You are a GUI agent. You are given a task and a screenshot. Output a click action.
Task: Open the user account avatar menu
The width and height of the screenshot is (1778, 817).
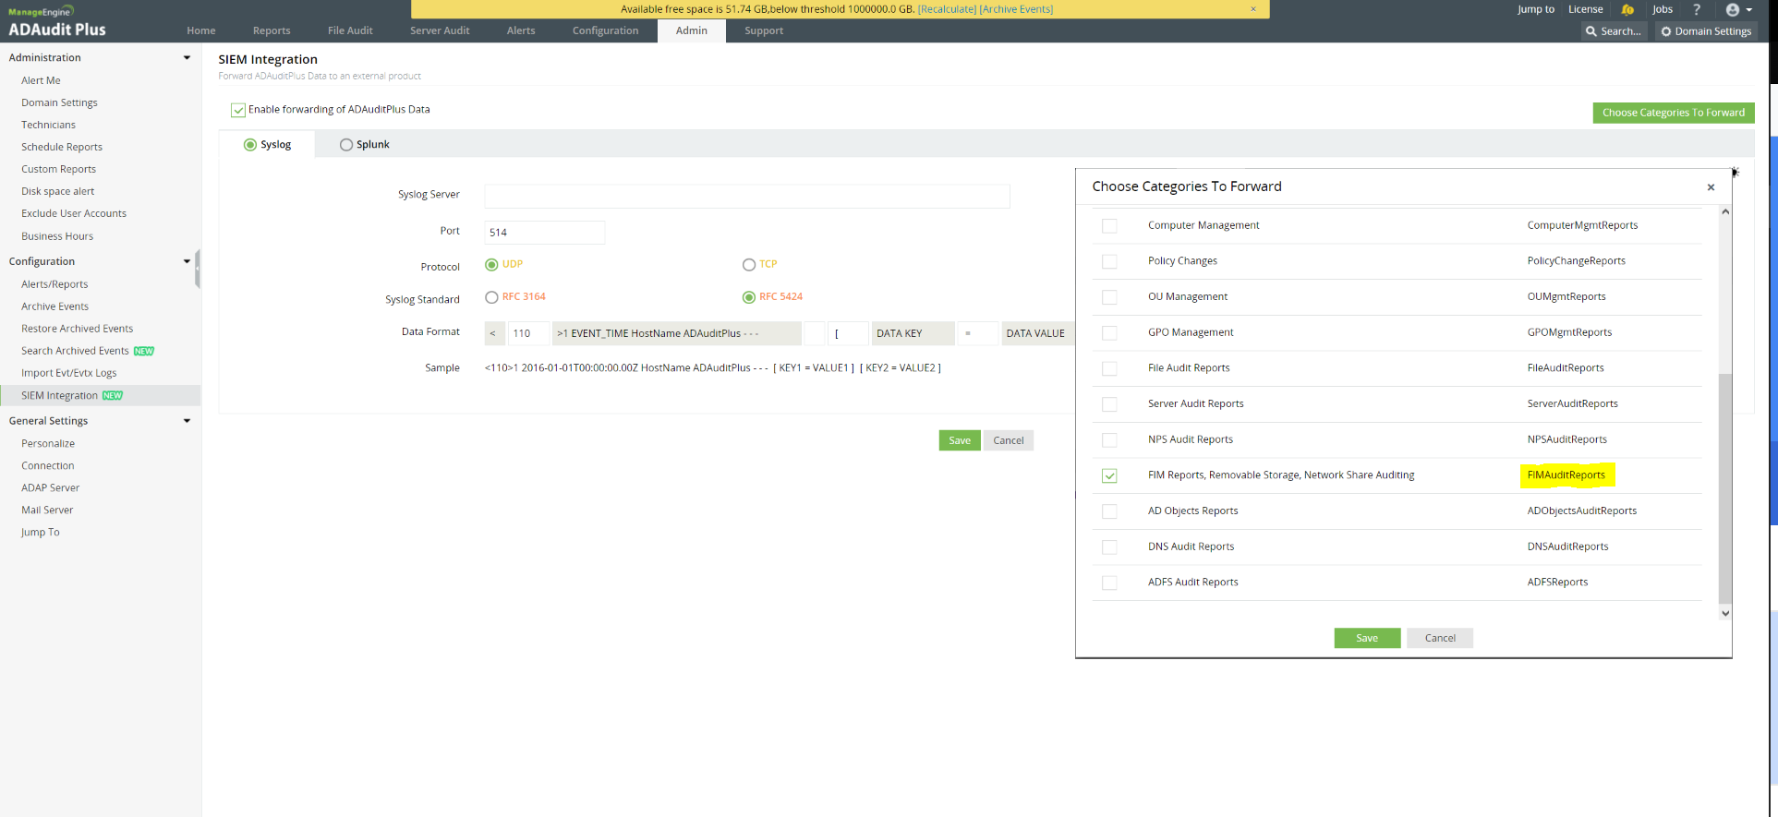pos(1738,9)
